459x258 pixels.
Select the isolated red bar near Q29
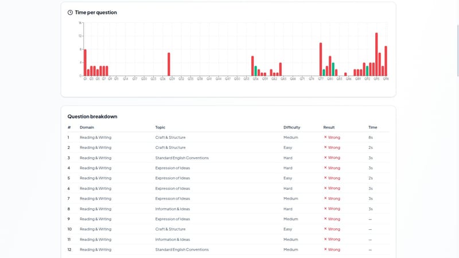pyautogui.click(x=169, y=64)
